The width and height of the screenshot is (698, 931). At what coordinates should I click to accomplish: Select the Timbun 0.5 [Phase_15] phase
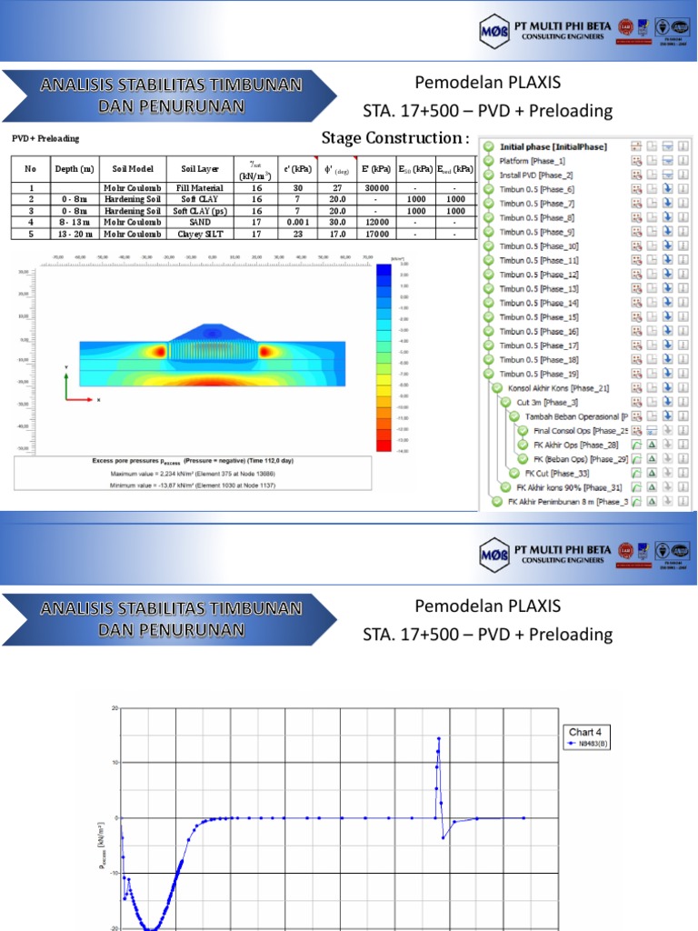coord(539,317)
